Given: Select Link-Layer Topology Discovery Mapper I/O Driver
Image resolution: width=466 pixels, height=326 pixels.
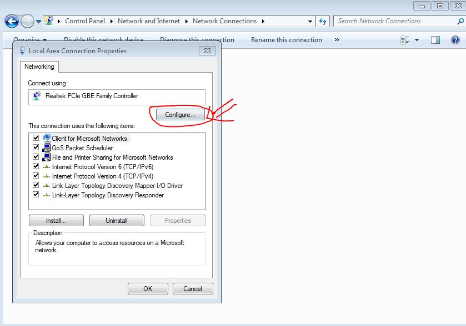Looking at the screenshot, I should point(117,186).
